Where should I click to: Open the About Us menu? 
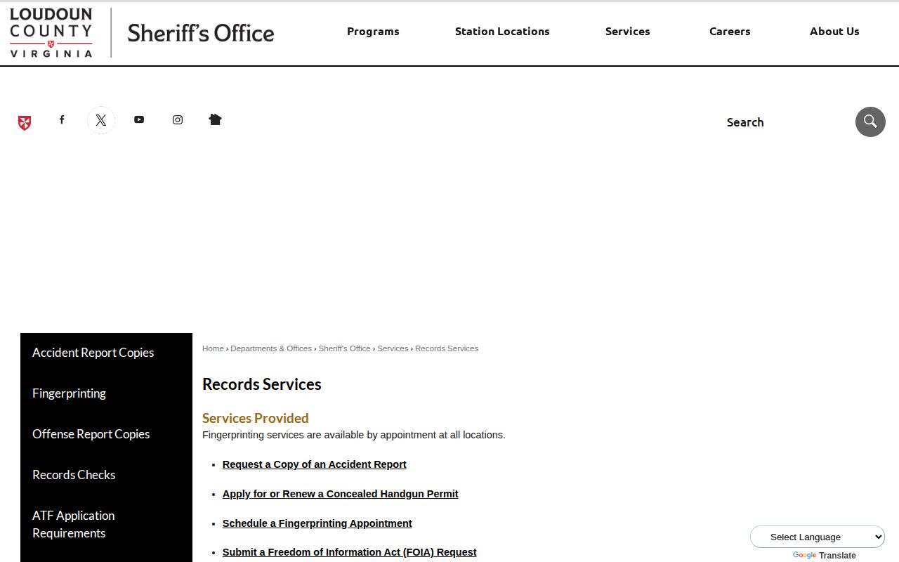[834, 32]
